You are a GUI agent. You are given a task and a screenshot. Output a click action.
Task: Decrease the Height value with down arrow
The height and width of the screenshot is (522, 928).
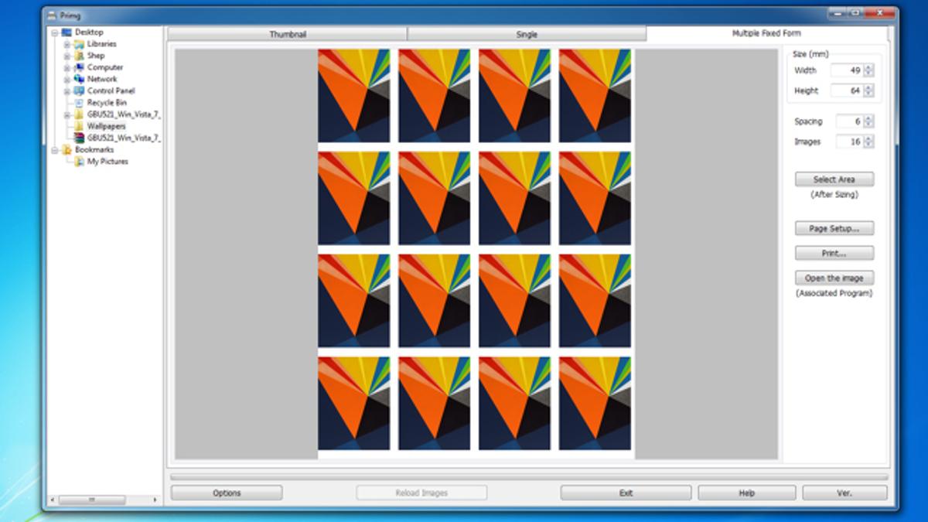(869, 94)
